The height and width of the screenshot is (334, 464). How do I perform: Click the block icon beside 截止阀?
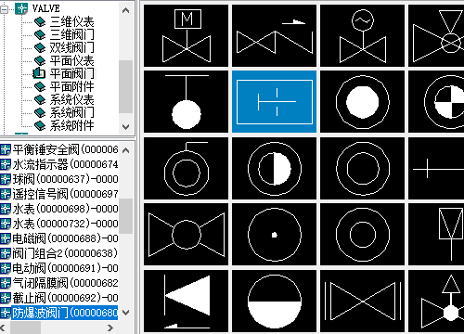pos(6,298)
